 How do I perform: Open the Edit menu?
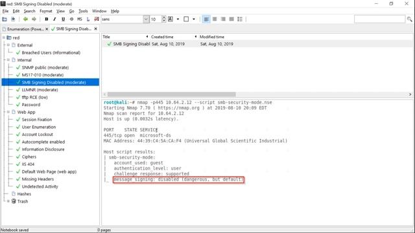pyautogui.click(x=16, y=11)
